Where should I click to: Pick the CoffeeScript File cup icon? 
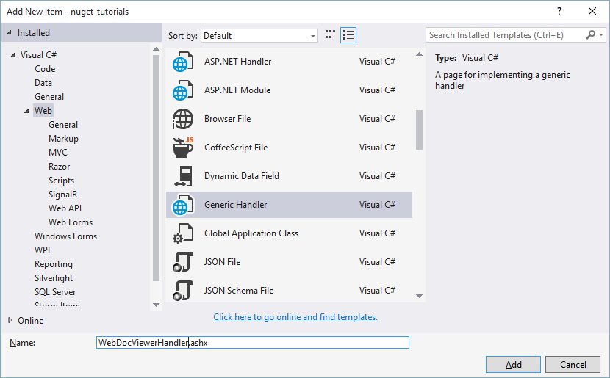[182, 148]
